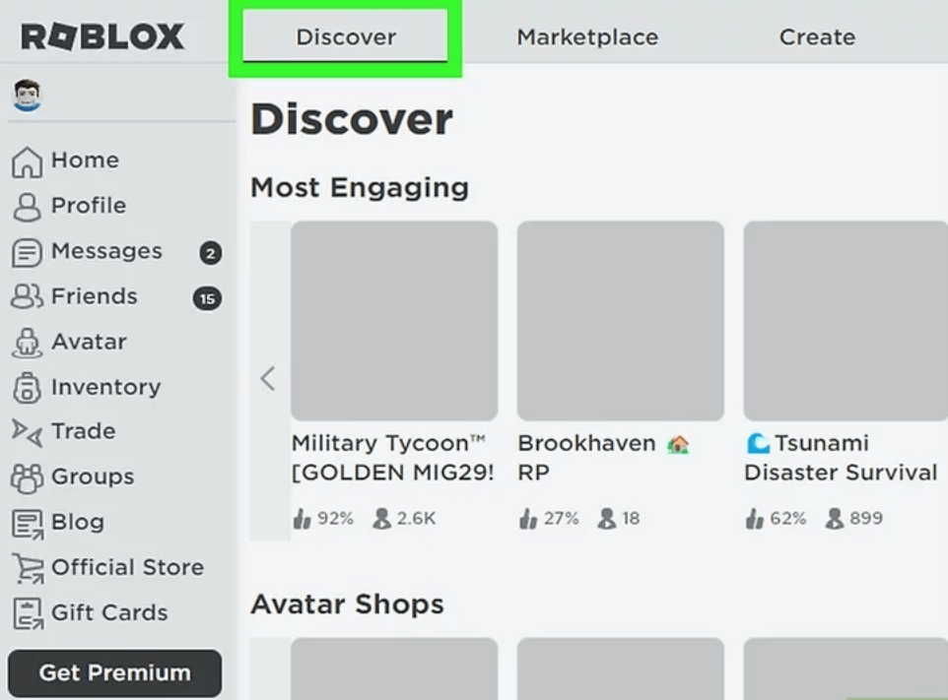The image size is (948, 700).
Task: Open the Create tab
Action: click(817, 36)
